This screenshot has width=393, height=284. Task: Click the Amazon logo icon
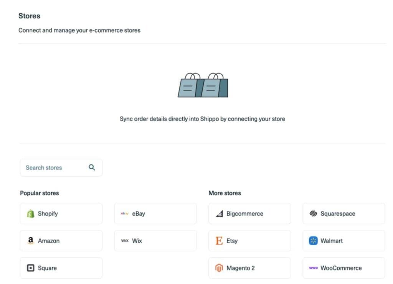click(x=31, y=241)
